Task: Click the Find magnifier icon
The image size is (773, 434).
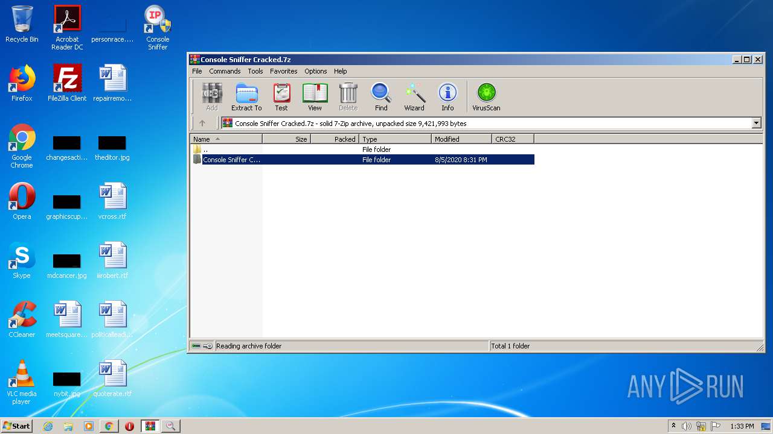Action: pyautogui.click(x=381, y=97)
